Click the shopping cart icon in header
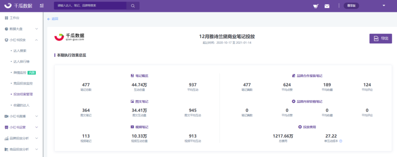This screenshot has width=397, height=157. pos(315,6)
